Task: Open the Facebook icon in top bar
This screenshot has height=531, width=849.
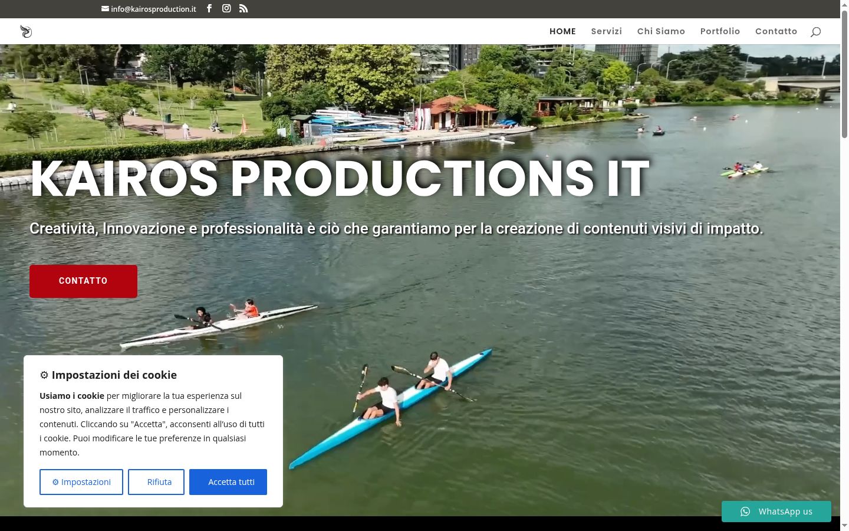Action: coord(209,8)
